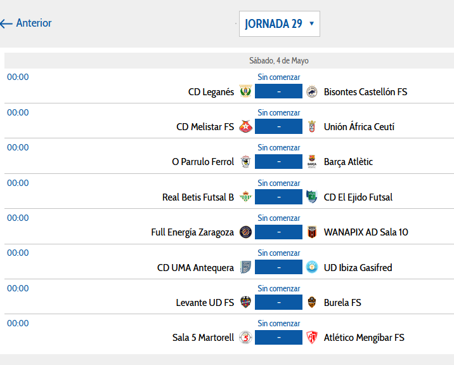Click the Atlético Mengíbar FS crest
Viewport: 454px width, 365px height.
pos(312,337)
